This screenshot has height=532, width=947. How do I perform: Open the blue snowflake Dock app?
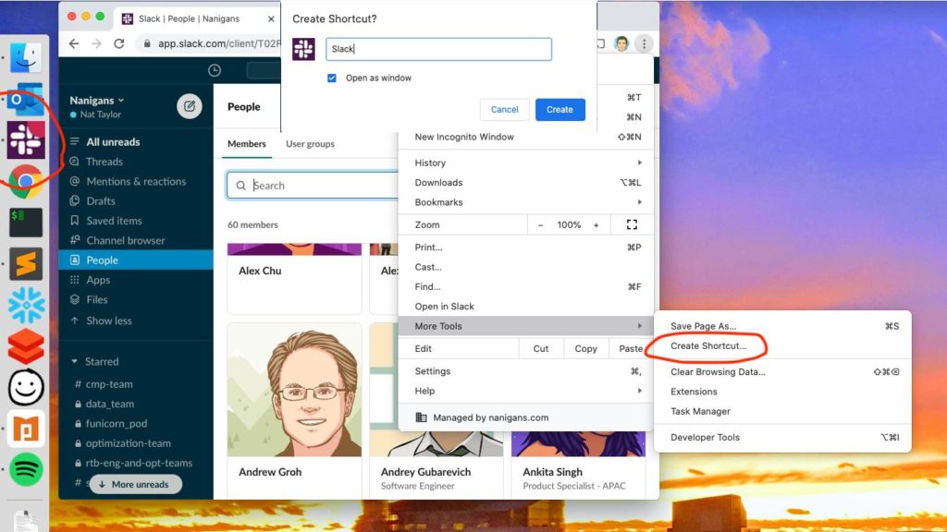25,305
